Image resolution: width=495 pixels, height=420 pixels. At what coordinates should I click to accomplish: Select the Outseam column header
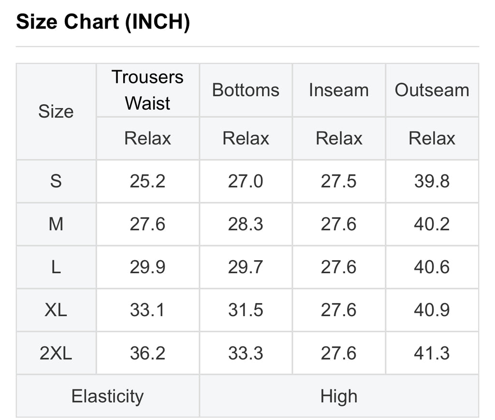pos(432,90)
